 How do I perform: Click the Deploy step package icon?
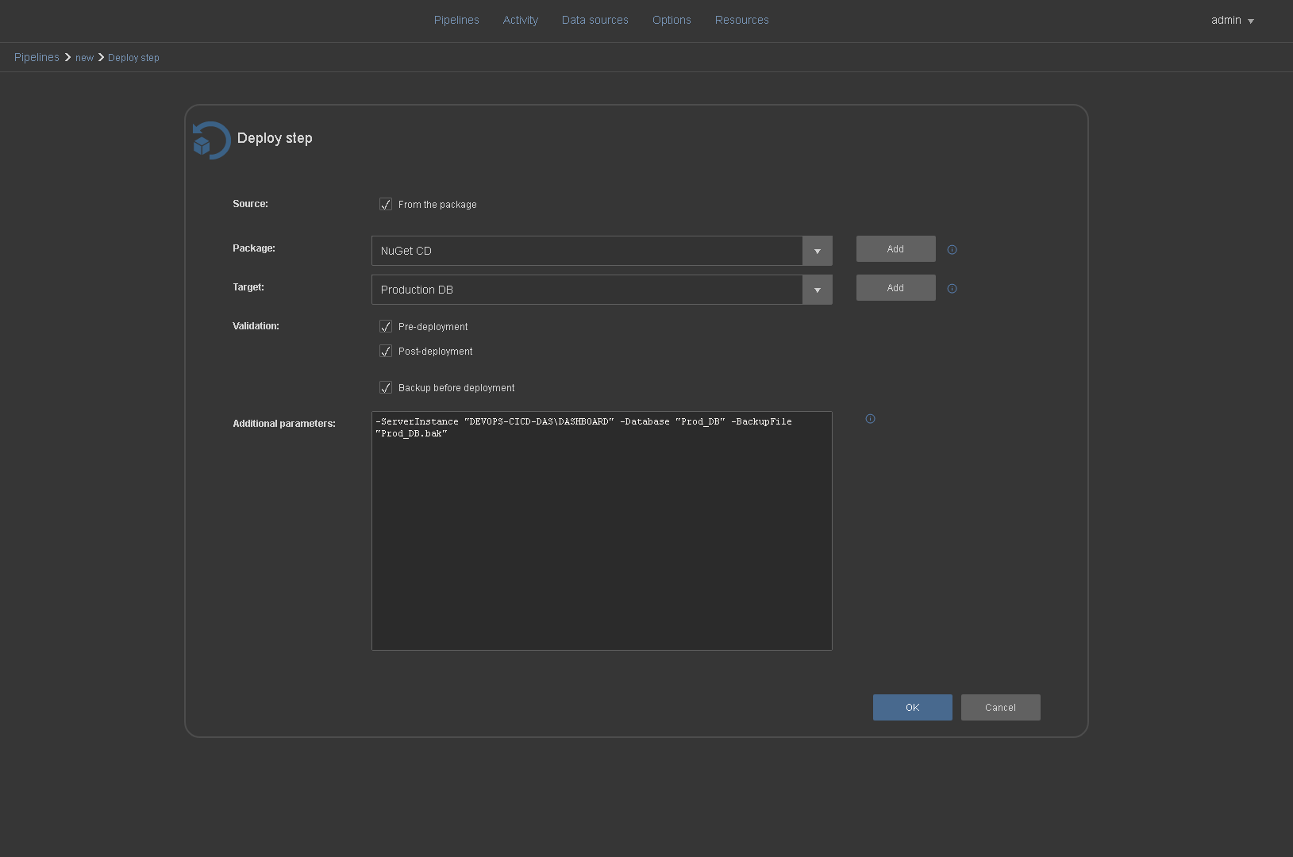211,140
